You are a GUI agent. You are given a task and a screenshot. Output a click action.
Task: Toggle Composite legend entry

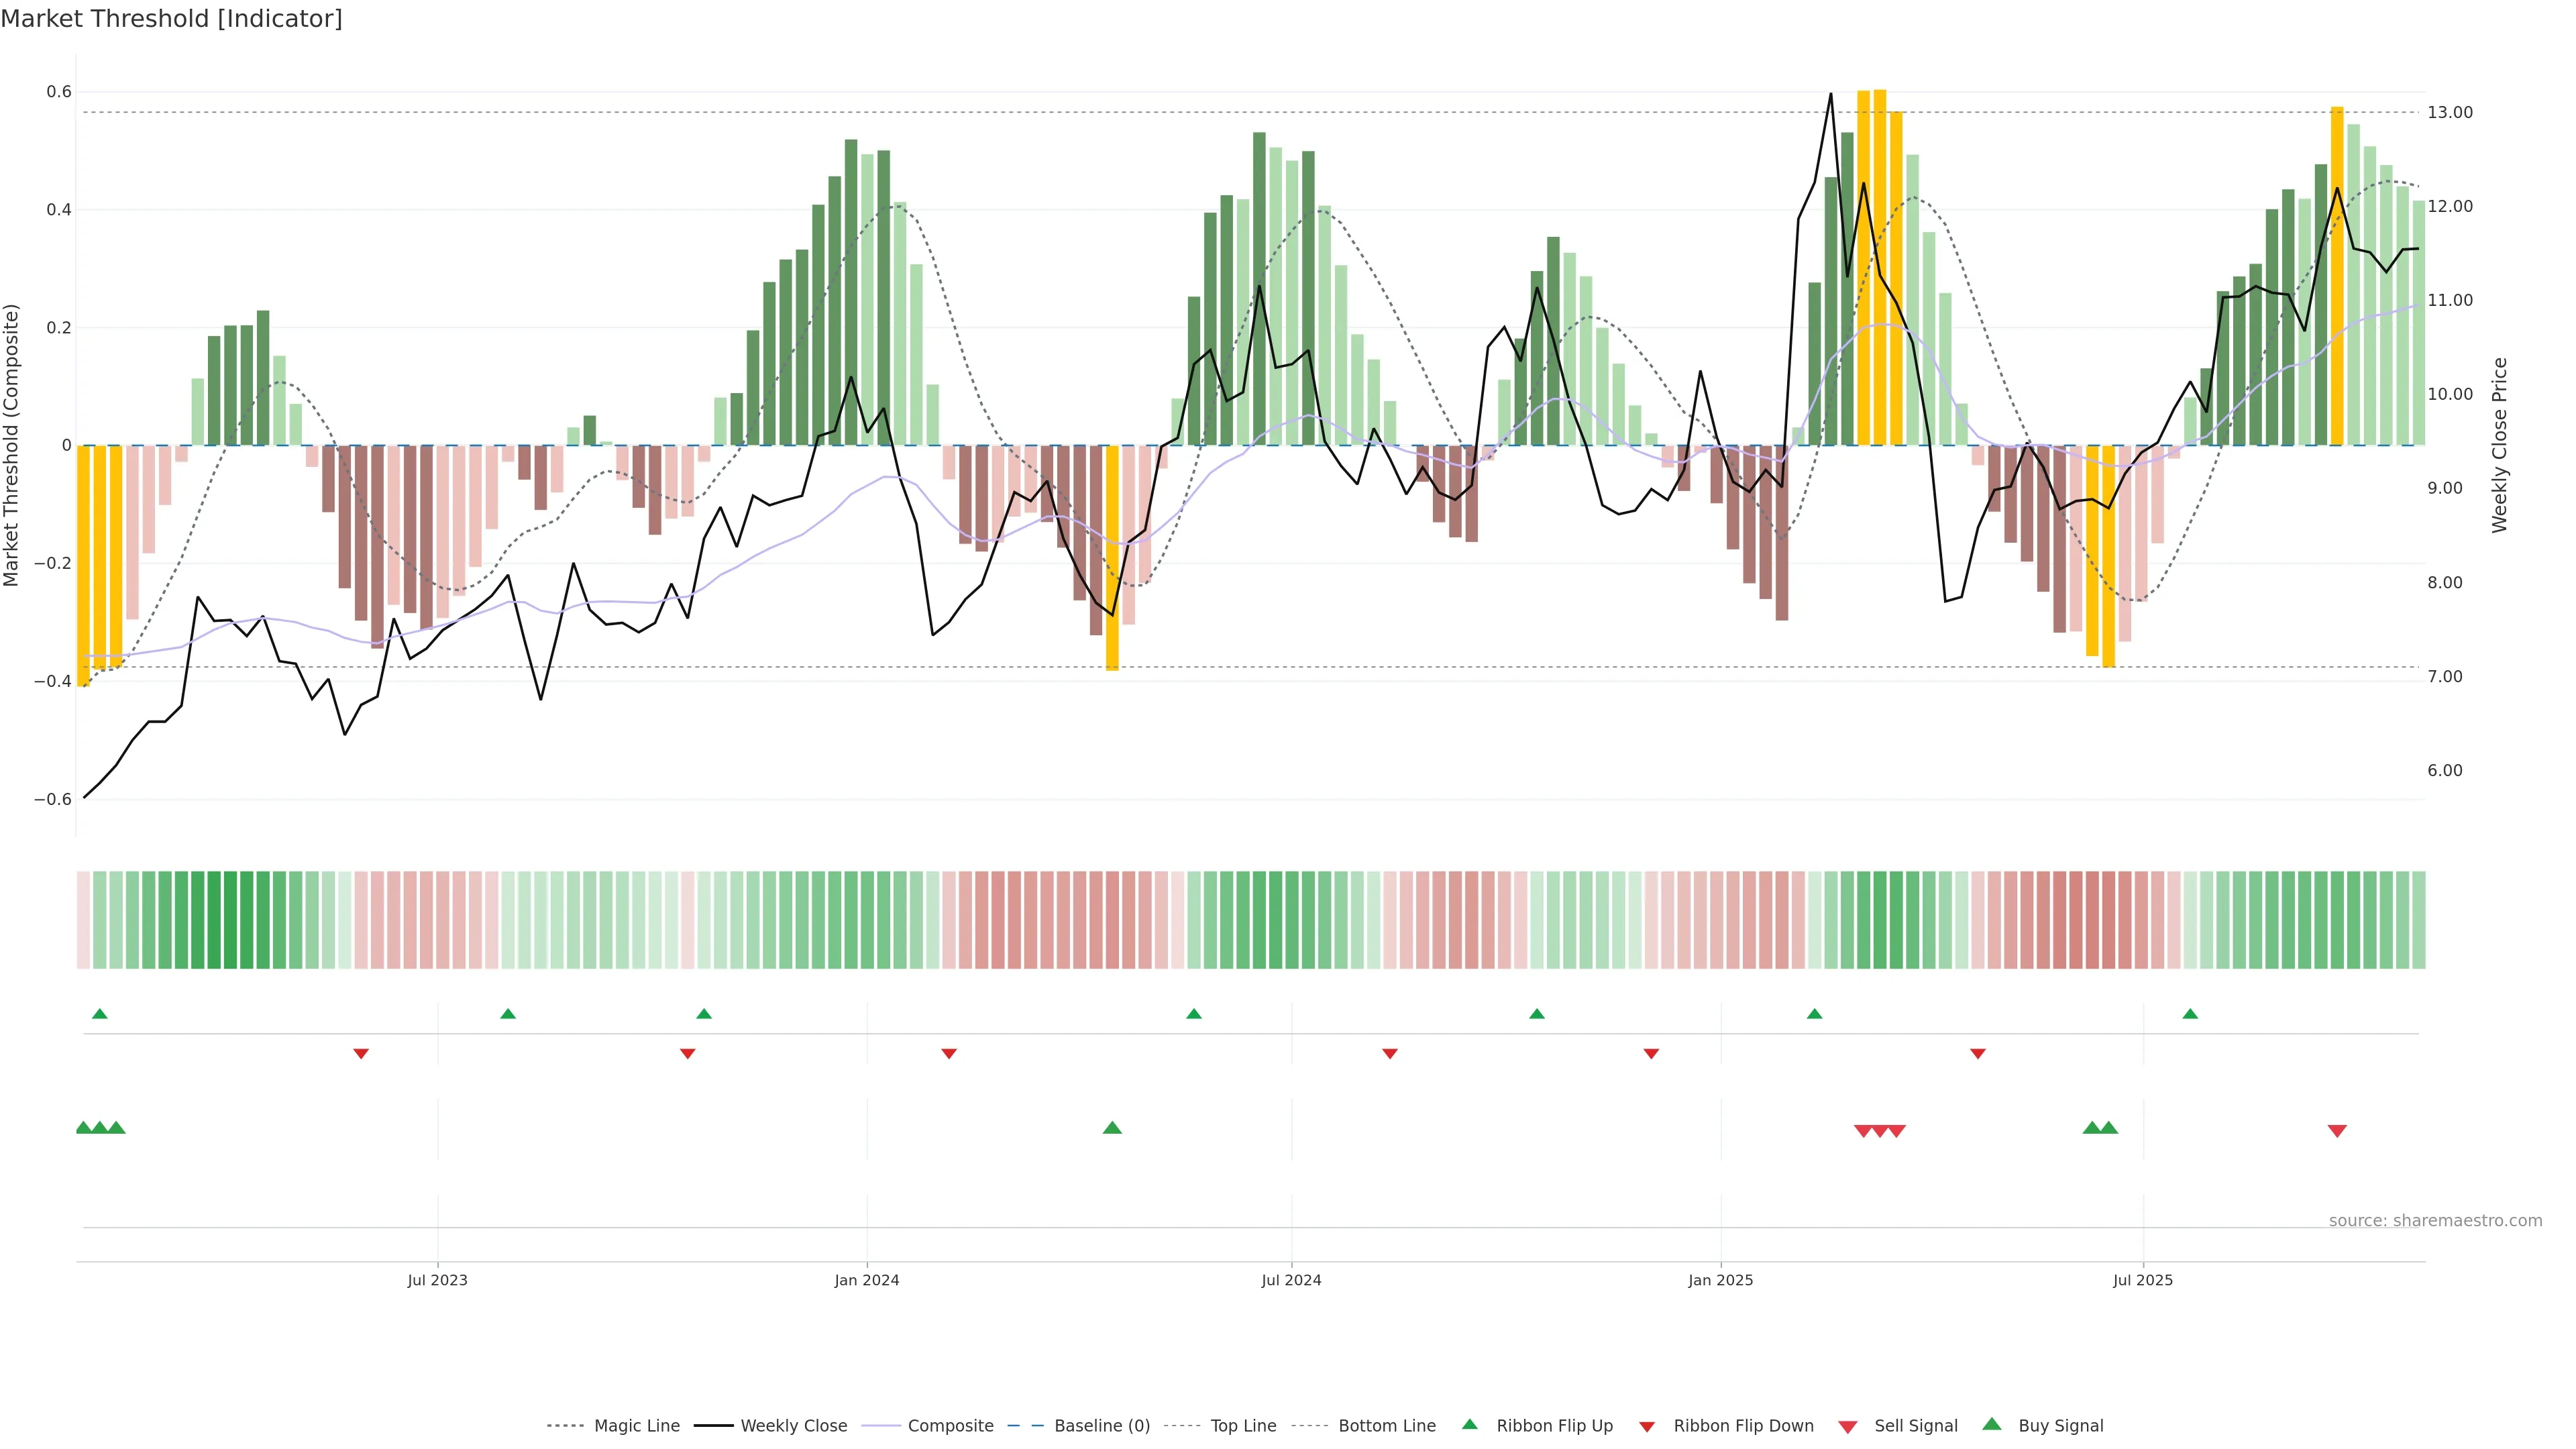coord(950,1426)
